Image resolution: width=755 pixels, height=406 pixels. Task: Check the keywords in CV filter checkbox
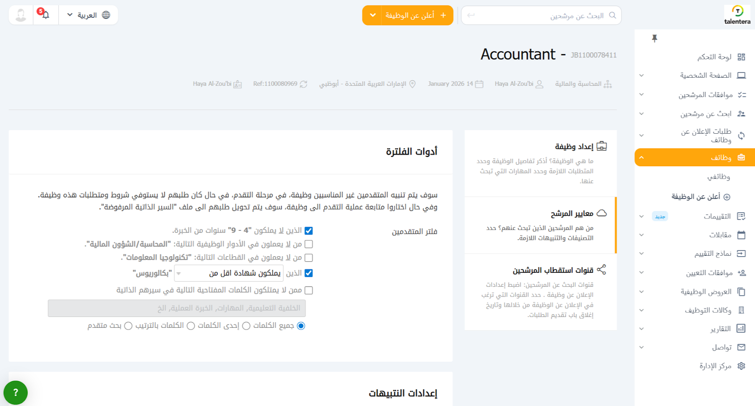coord(309,290)
